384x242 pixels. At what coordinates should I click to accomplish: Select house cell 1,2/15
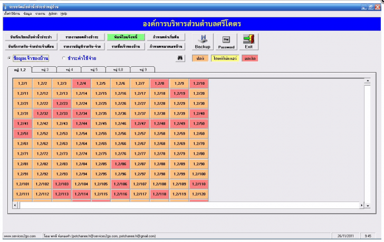pyautogui.click(x=101, y=93)
